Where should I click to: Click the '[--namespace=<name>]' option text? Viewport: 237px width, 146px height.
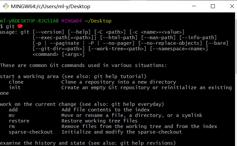pos(179,49)
